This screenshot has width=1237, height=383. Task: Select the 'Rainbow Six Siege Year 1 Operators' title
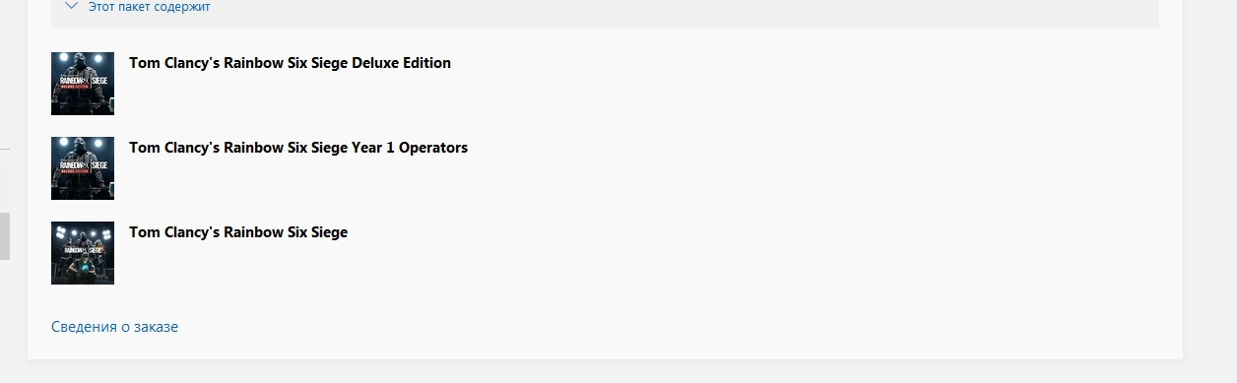(x=298, y=148)
